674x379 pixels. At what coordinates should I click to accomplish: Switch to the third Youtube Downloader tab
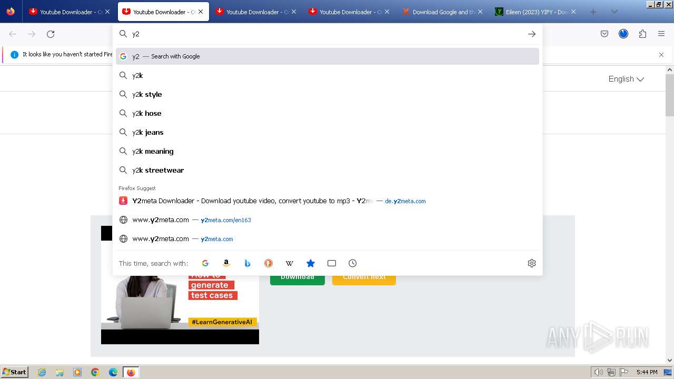pos(255,12)
